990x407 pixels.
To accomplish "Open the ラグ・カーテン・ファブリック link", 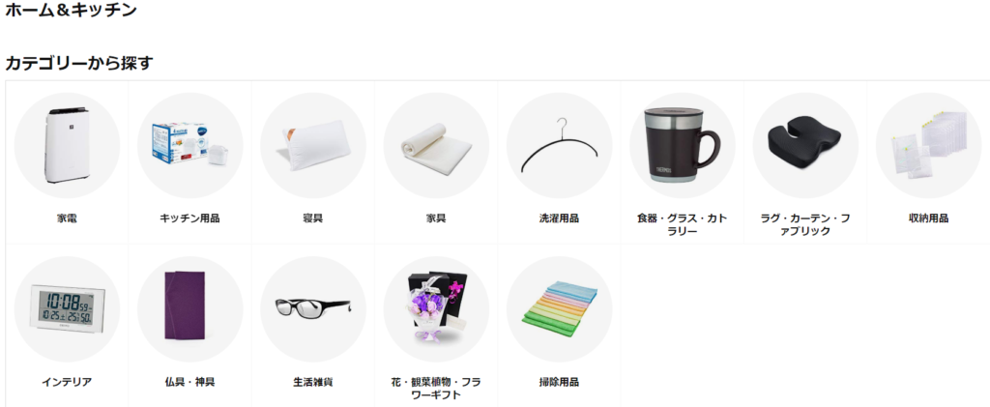I will point(805,224).
